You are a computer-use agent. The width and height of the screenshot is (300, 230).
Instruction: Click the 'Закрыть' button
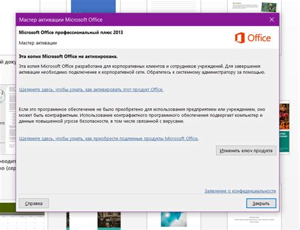(x=261, y=203)
